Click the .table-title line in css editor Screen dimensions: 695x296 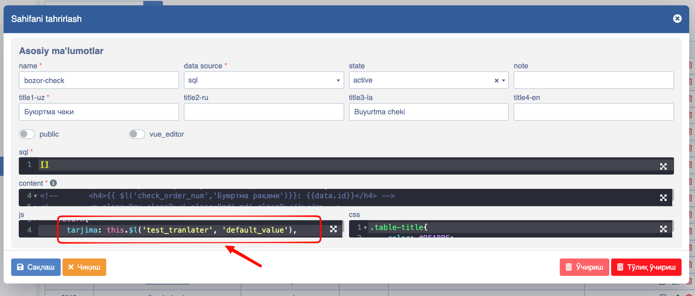pos(399,228)
